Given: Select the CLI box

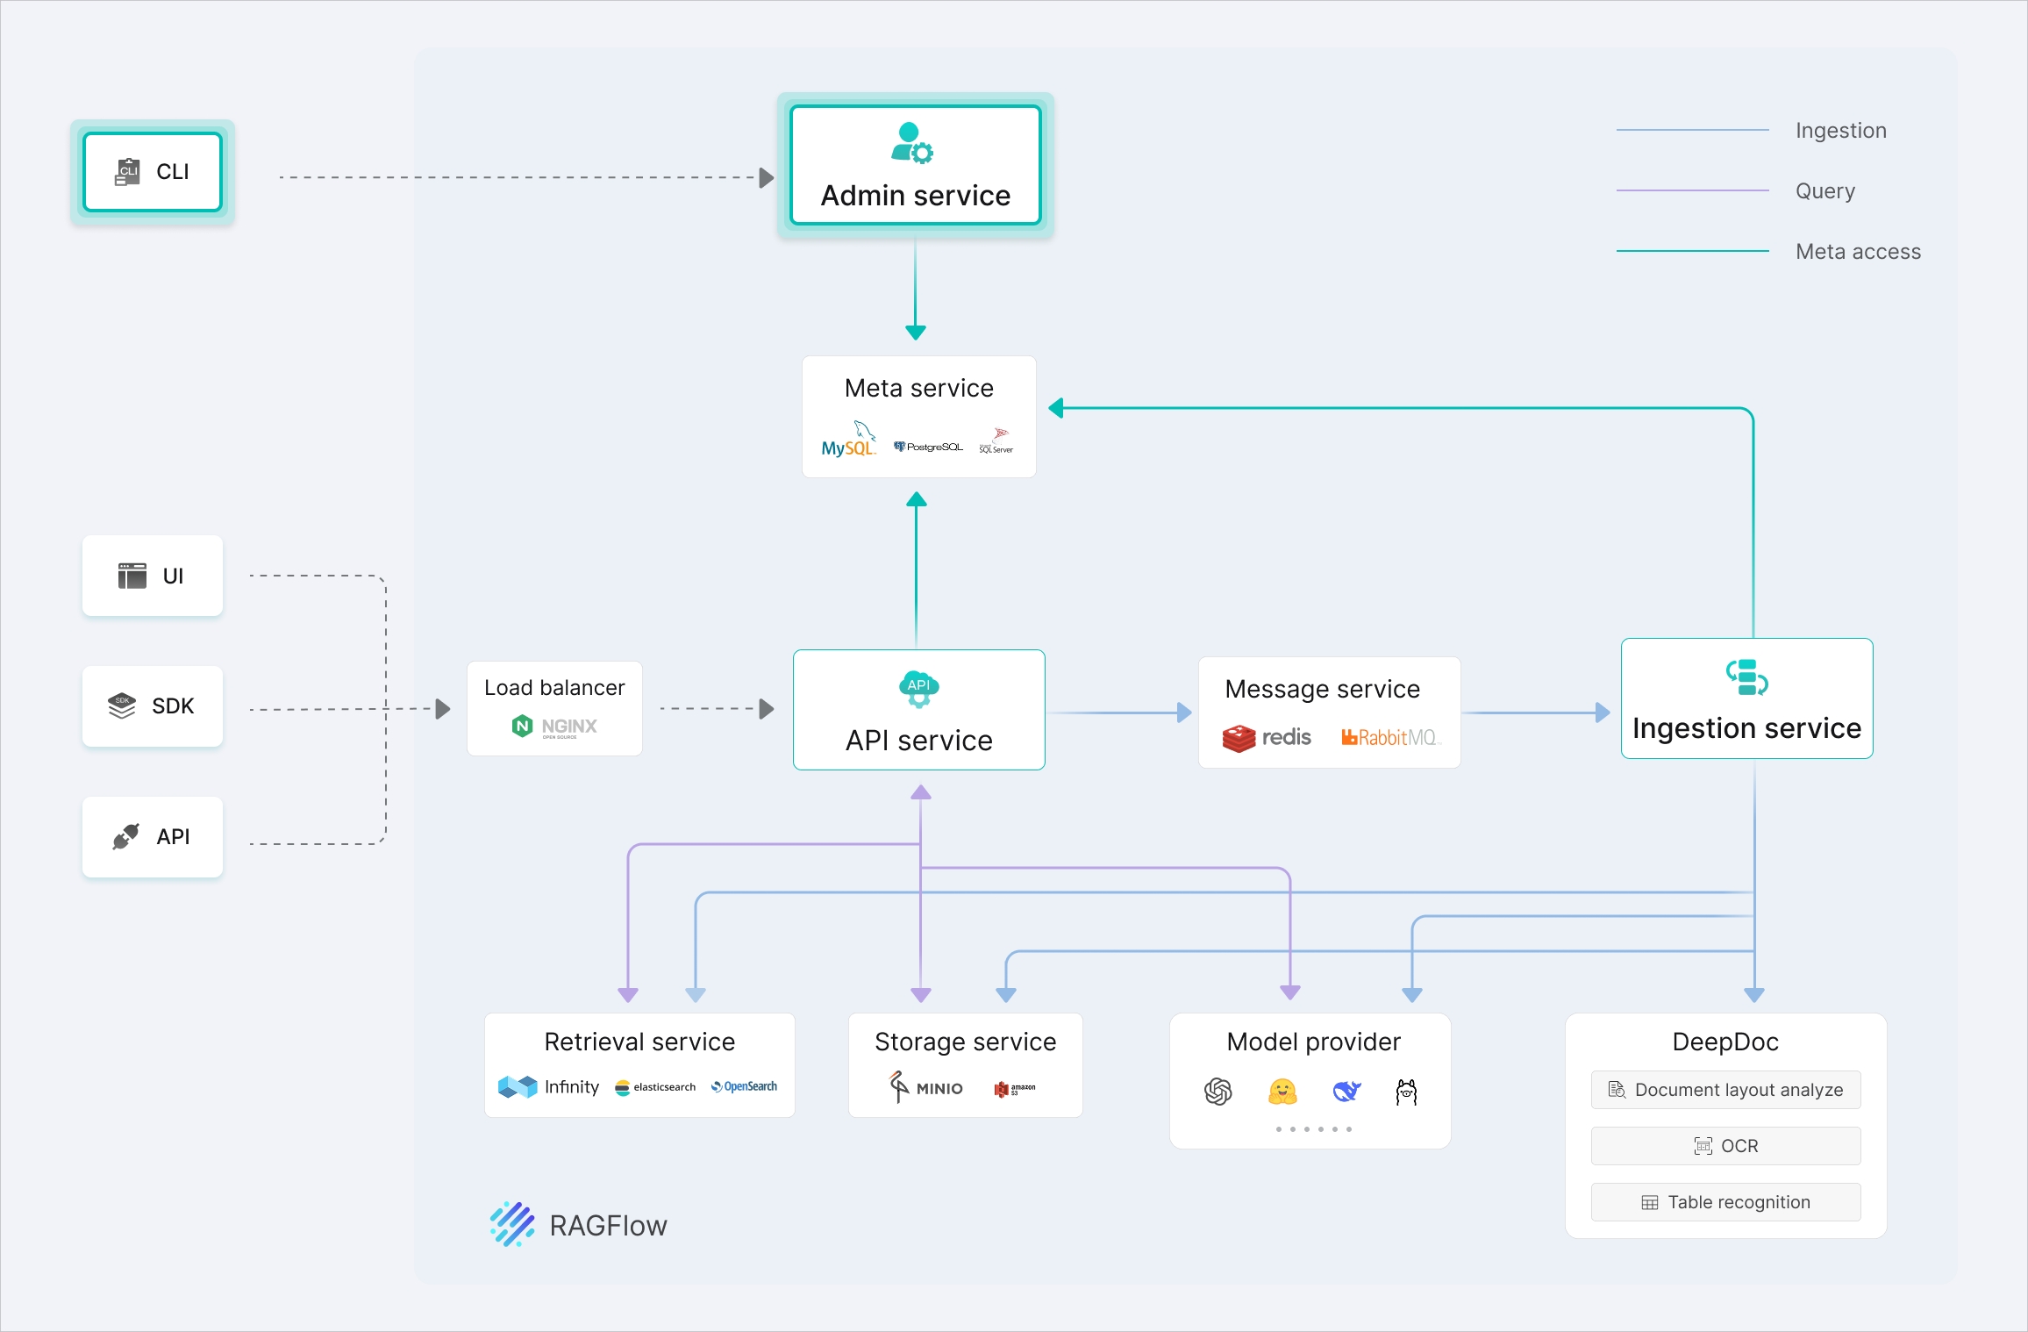Looking at the screenshot, I should click(x=153, y=172).
